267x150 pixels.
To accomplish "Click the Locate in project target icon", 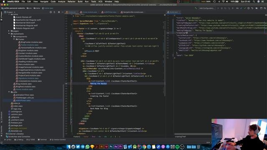I will click(x=50, y=12).
